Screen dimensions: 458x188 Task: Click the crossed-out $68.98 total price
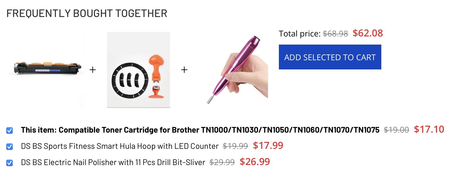(335, 34)
